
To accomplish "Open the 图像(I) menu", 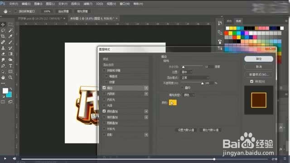I will [38, 4].
